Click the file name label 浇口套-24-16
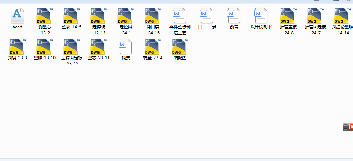Screen dimensions: 353x161 click(x=153, y=30)
